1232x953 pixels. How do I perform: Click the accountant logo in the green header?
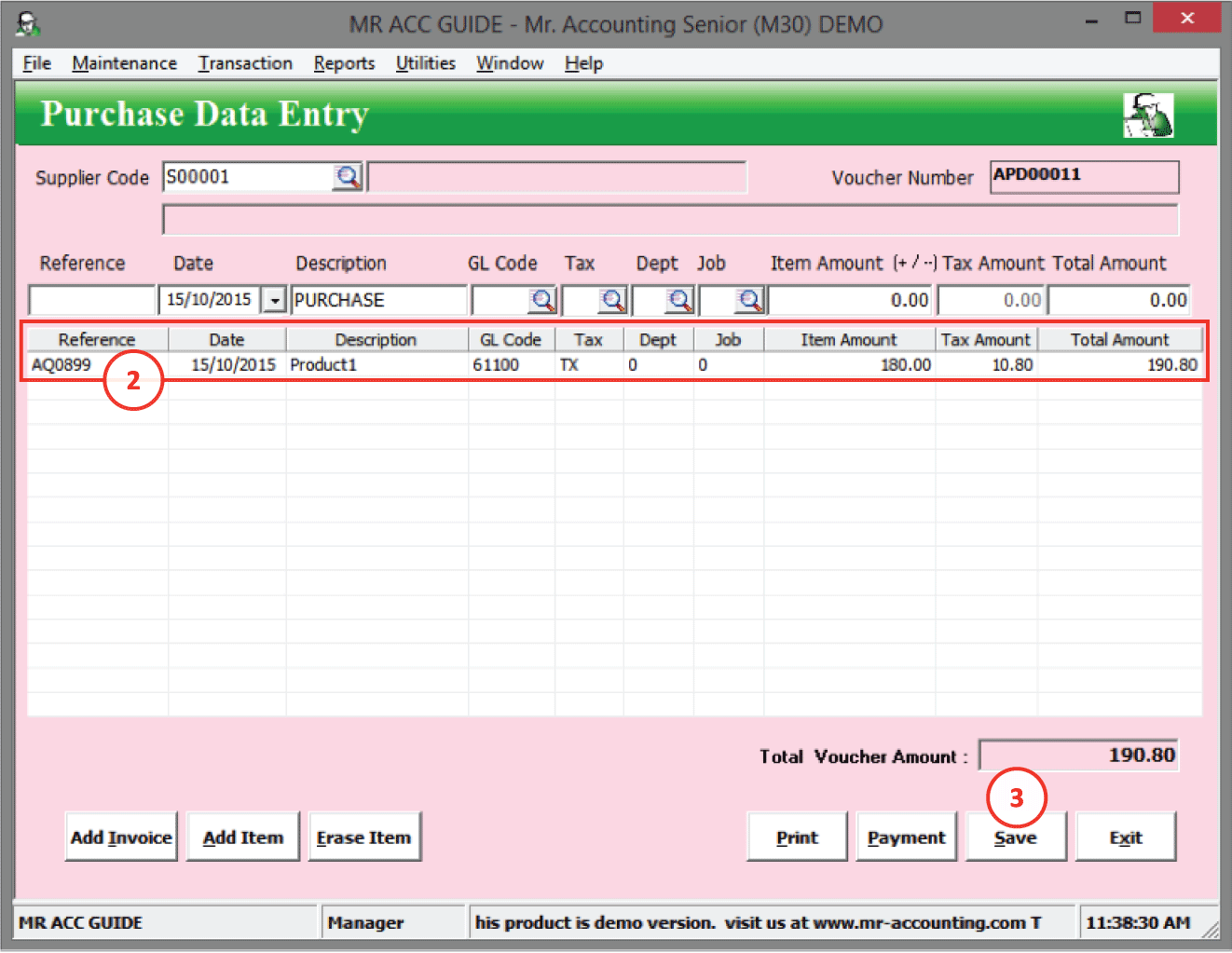[x=1148, y=116]
